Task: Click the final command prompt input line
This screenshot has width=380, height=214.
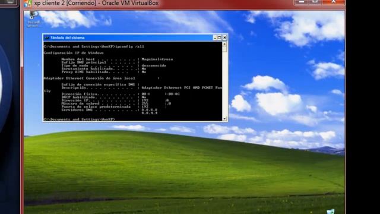Action: pos(79,119)
